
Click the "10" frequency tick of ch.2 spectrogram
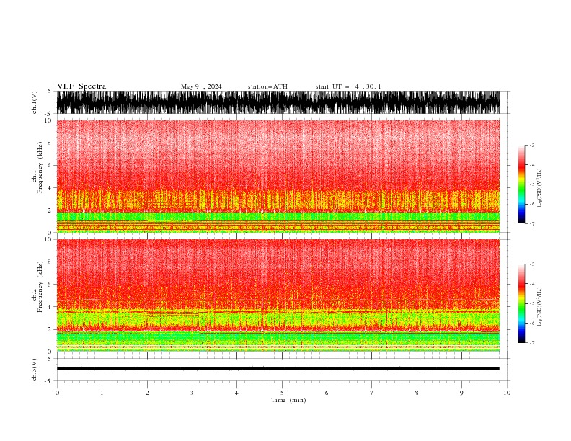click(x=48, y=240)
